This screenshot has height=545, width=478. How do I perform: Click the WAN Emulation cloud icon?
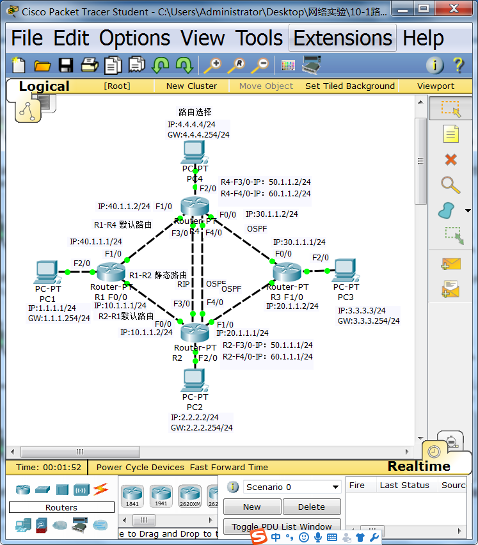click(x=60, y=525)
